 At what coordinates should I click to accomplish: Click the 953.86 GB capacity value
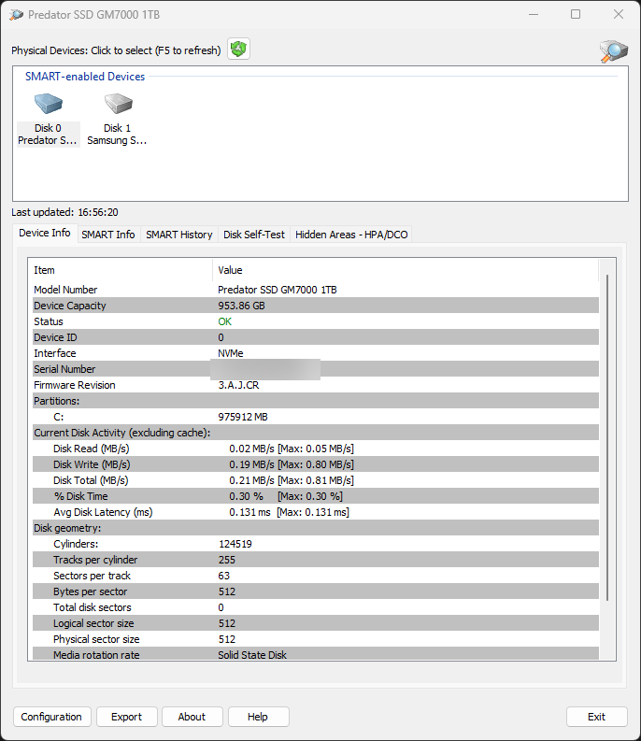click(x=241, y=306)
